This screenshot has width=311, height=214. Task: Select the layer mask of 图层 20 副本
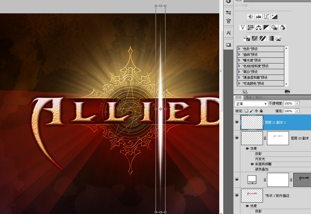tap(278, 138)
